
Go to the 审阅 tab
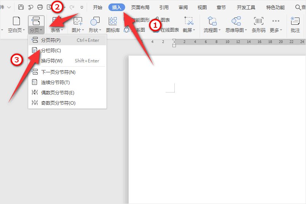point(183,7)
